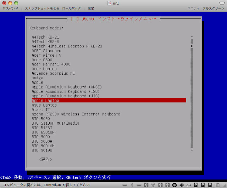Click the network adapter arrows icon
The width and height of the screenshot is (227, 188).
click(188, 185)
